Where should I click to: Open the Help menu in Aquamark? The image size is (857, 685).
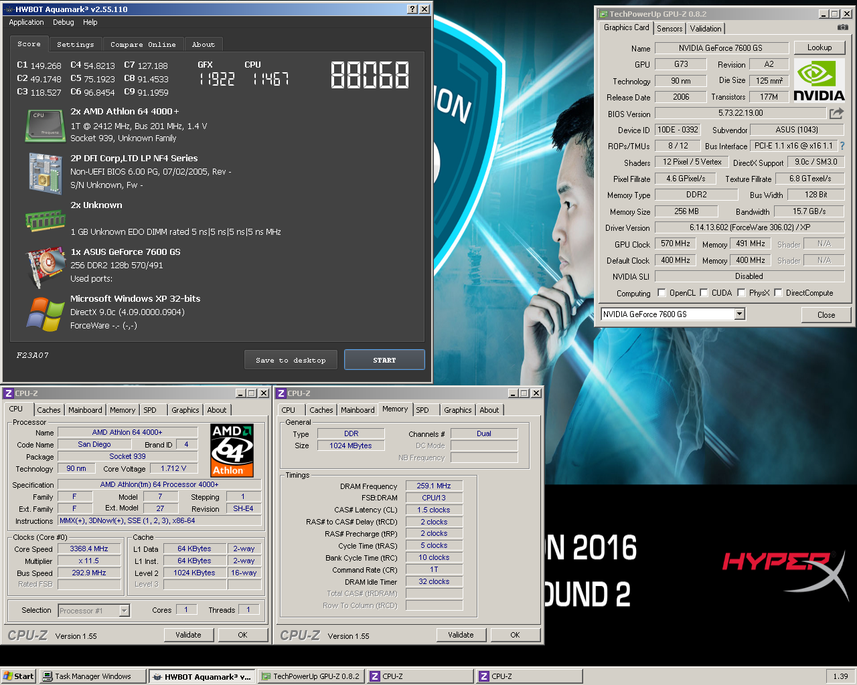90,22
